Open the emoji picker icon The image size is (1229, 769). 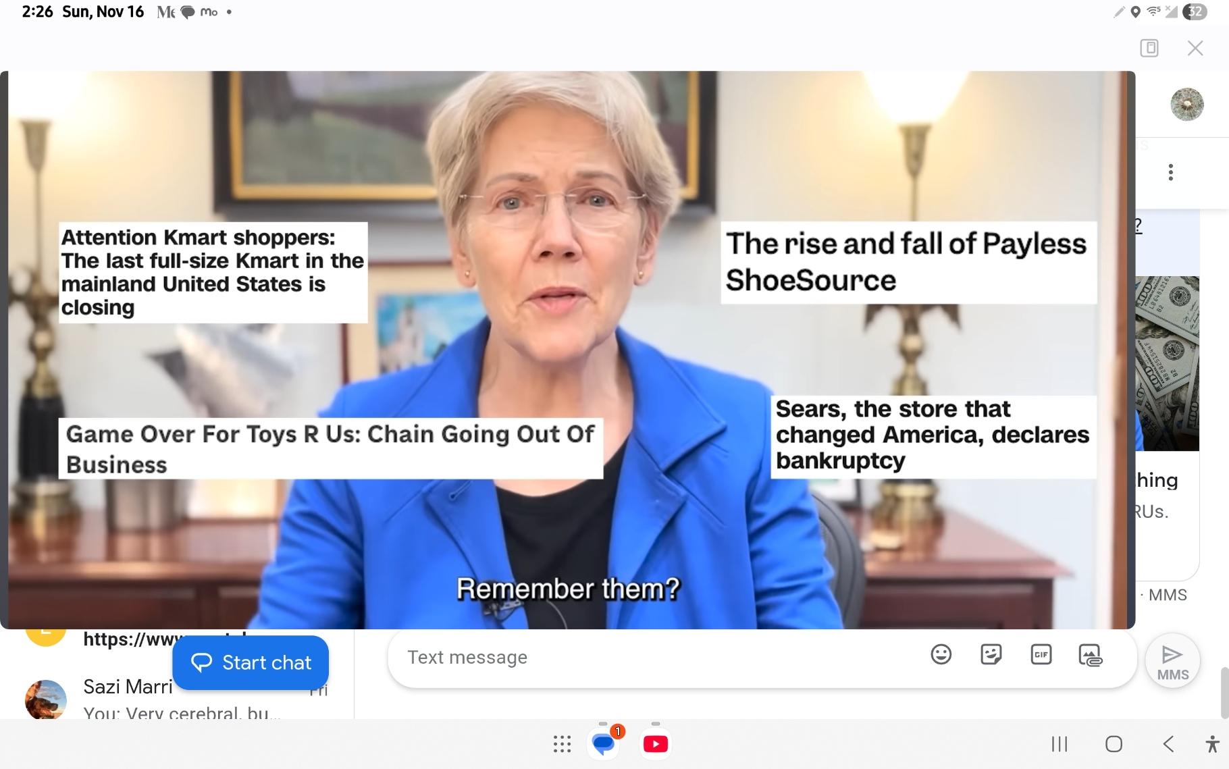(x=941, y=654)
